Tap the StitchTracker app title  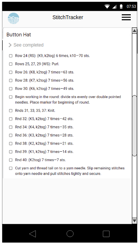pyautogui.click(x=68, y=17)
